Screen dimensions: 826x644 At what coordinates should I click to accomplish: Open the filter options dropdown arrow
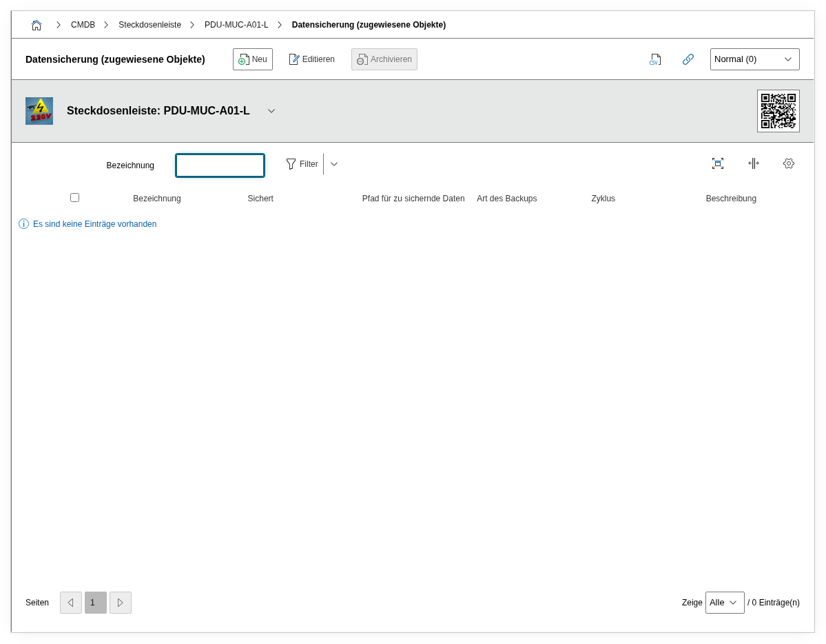click(x=334, y=164)
